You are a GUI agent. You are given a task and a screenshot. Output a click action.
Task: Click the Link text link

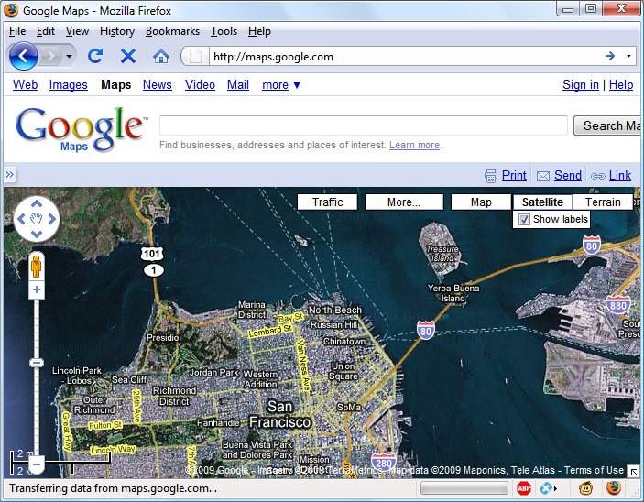(620, 175)
